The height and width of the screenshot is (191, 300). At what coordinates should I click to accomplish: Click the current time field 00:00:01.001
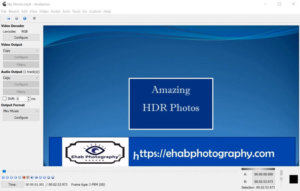(35, 185)
